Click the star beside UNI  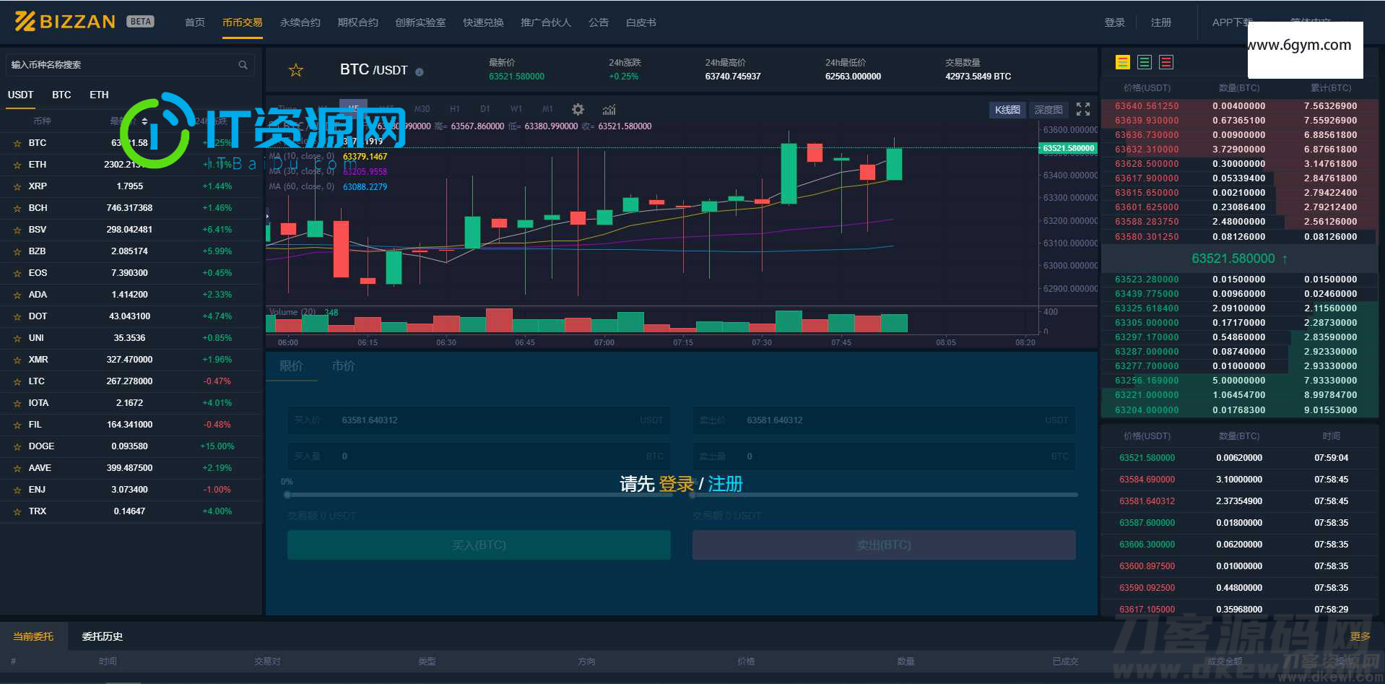pos(17,338)
